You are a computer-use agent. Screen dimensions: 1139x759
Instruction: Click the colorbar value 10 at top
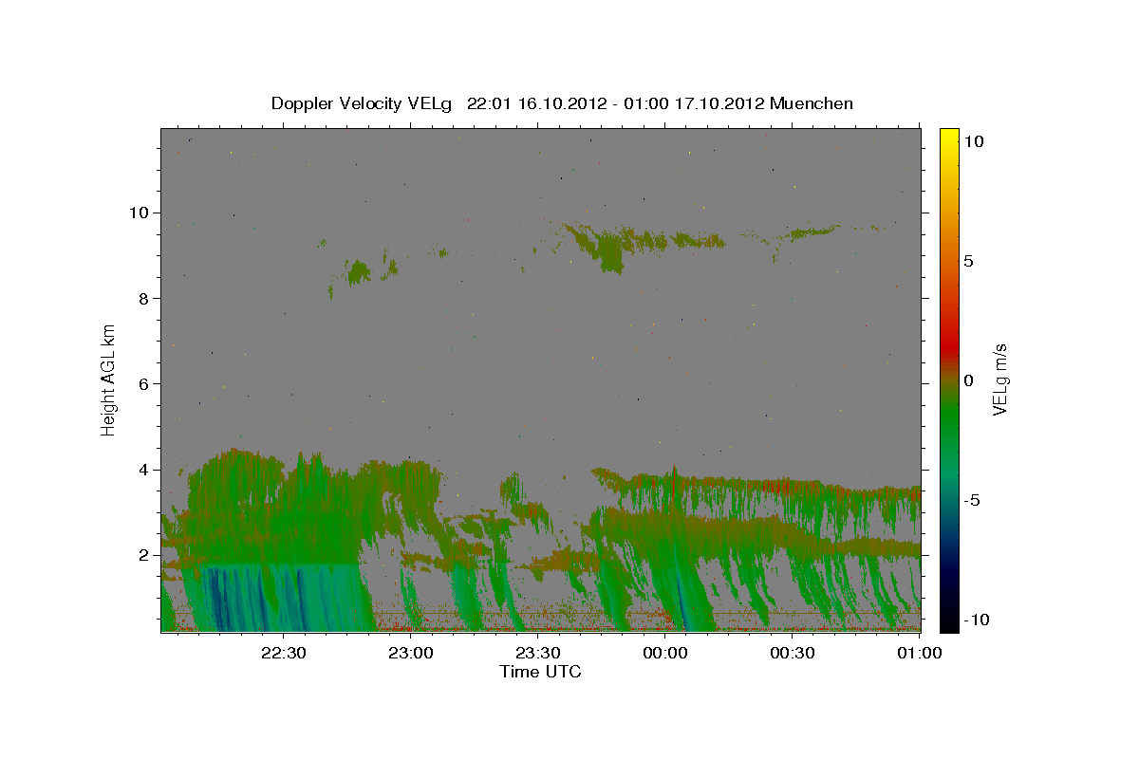pyautogui.click(x=973, y=140)
